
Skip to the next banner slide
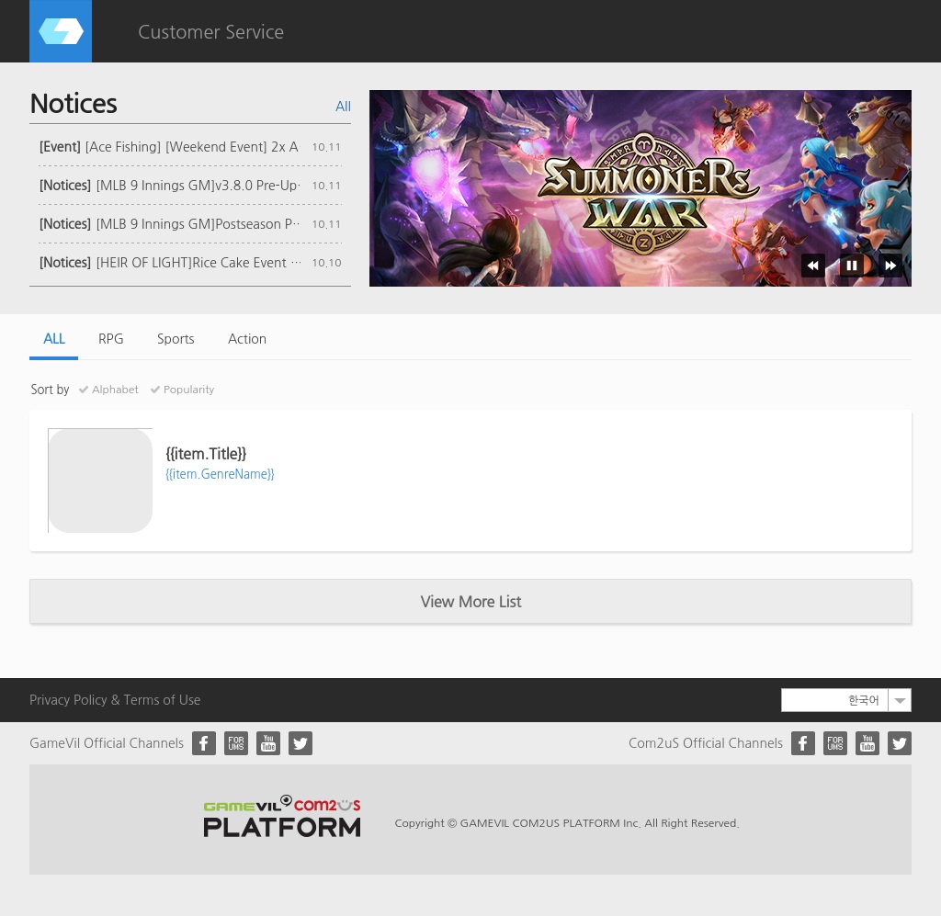(x=890, y=266)
